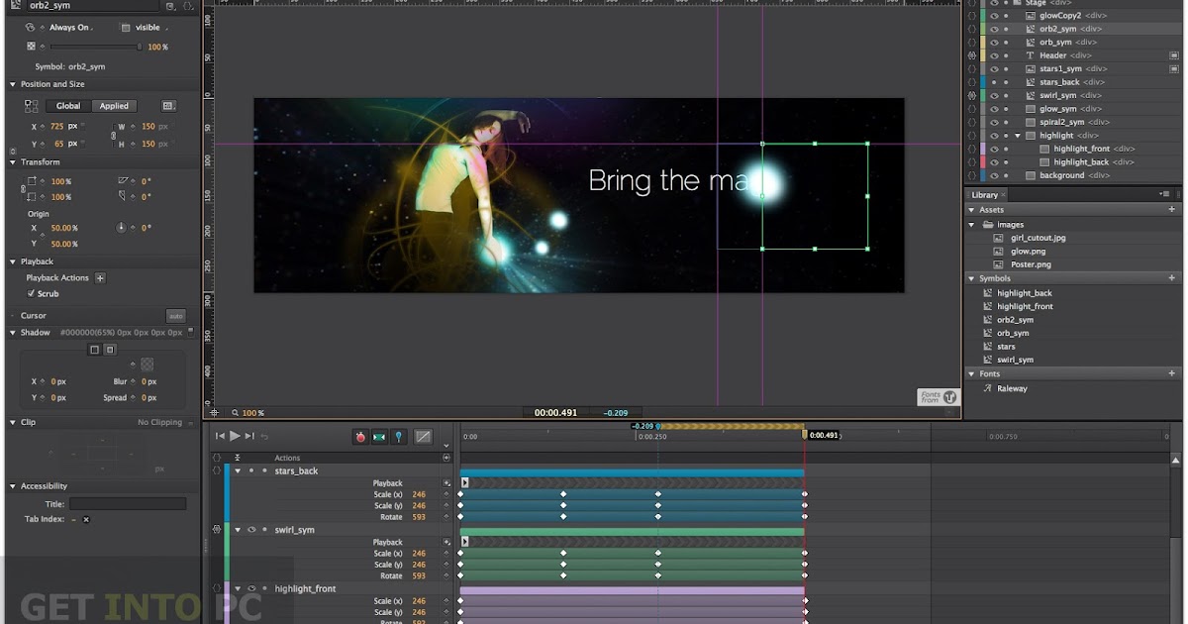
Task: Add keyframe on the timeline Actions track
Action: tap(446, 458)
